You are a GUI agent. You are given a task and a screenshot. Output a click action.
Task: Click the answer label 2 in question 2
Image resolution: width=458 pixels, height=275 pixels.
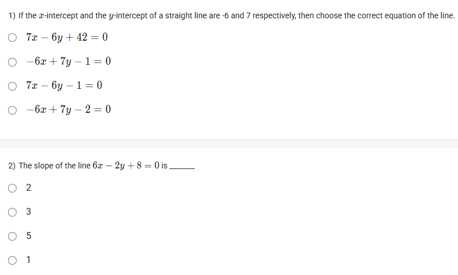[x=29, y=188]
